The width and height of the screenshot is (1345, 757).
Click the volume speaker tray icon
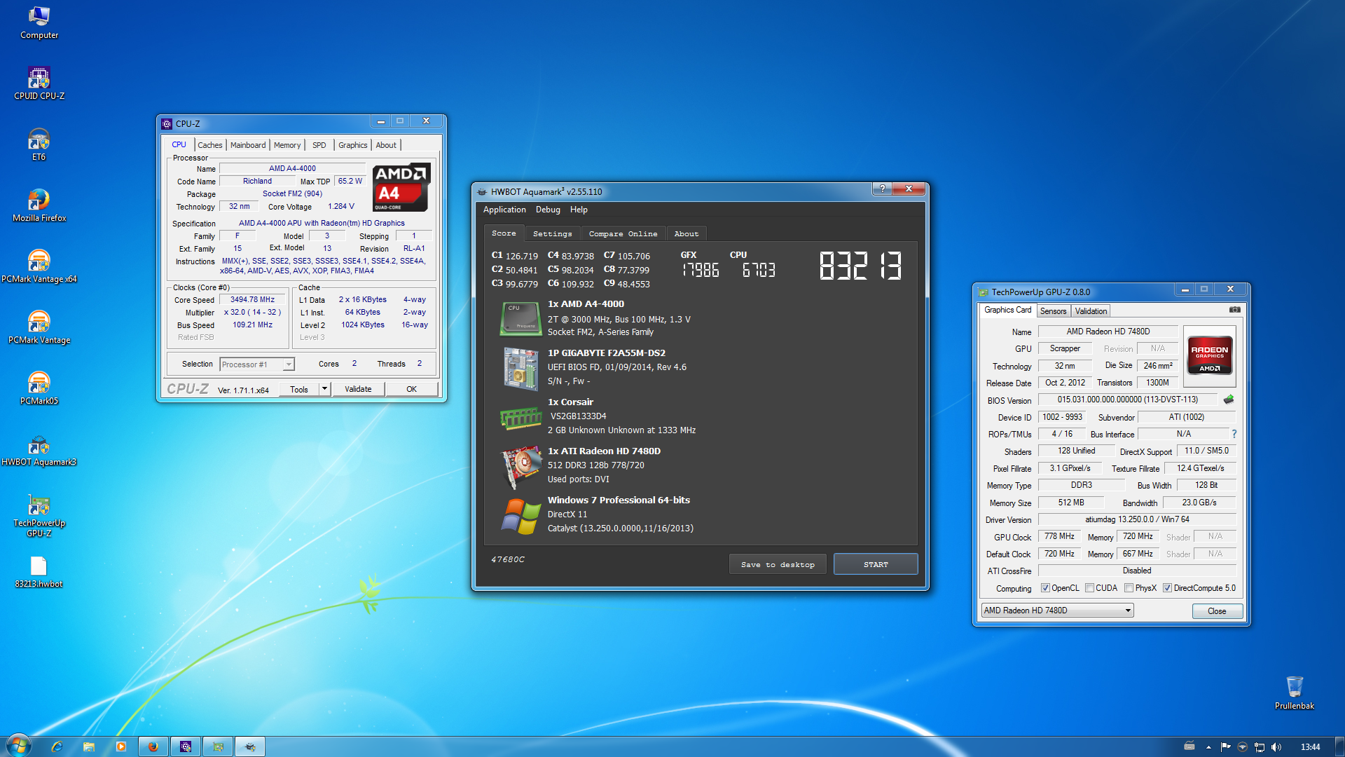point(1276,747)
